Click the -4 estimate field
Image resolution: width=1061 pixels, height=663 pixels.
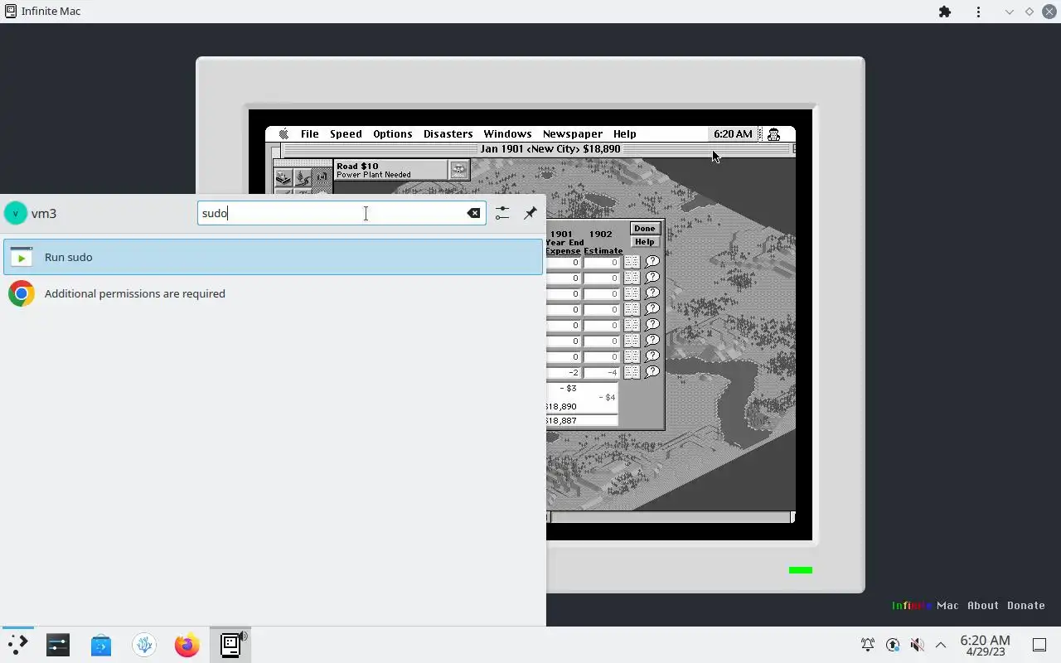(602, 372)
